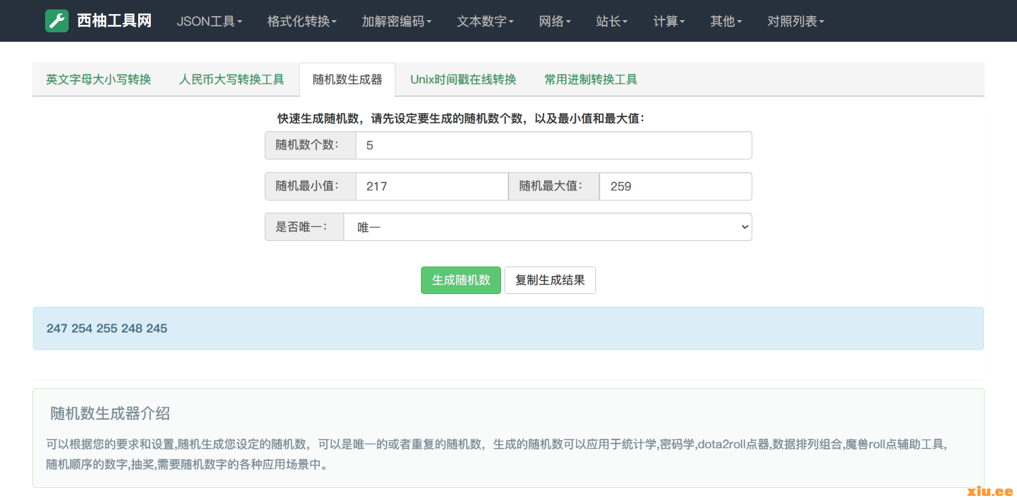Image resolution: width=1017 pixels, height=500 pixels.
Task: Select the Unix时间戳在线转换 tab
Action: [463, 79]
